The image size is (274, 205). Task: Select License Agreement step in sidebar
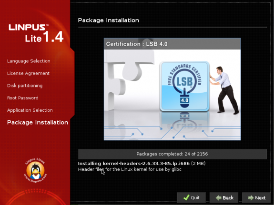click(28, 73)
